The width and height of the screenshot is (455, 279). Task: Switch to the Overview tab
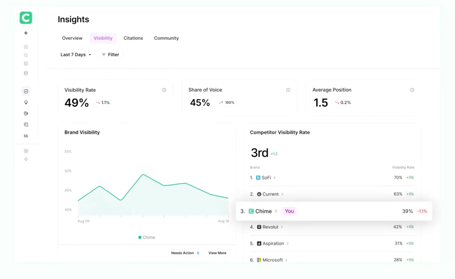[x=72, y=38]
